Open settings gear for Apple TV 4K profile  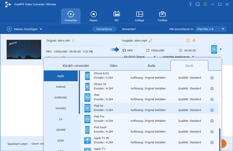tap(212, 142)
